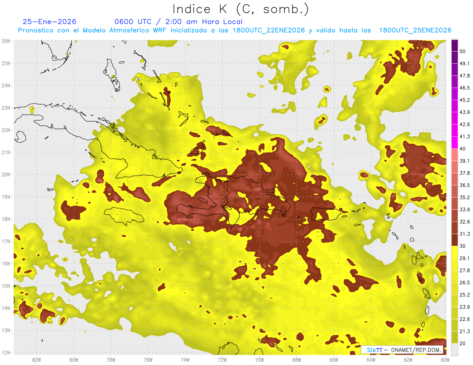Click the 13N latitude label
Screen dimensions: 473x365
(6, 330)
